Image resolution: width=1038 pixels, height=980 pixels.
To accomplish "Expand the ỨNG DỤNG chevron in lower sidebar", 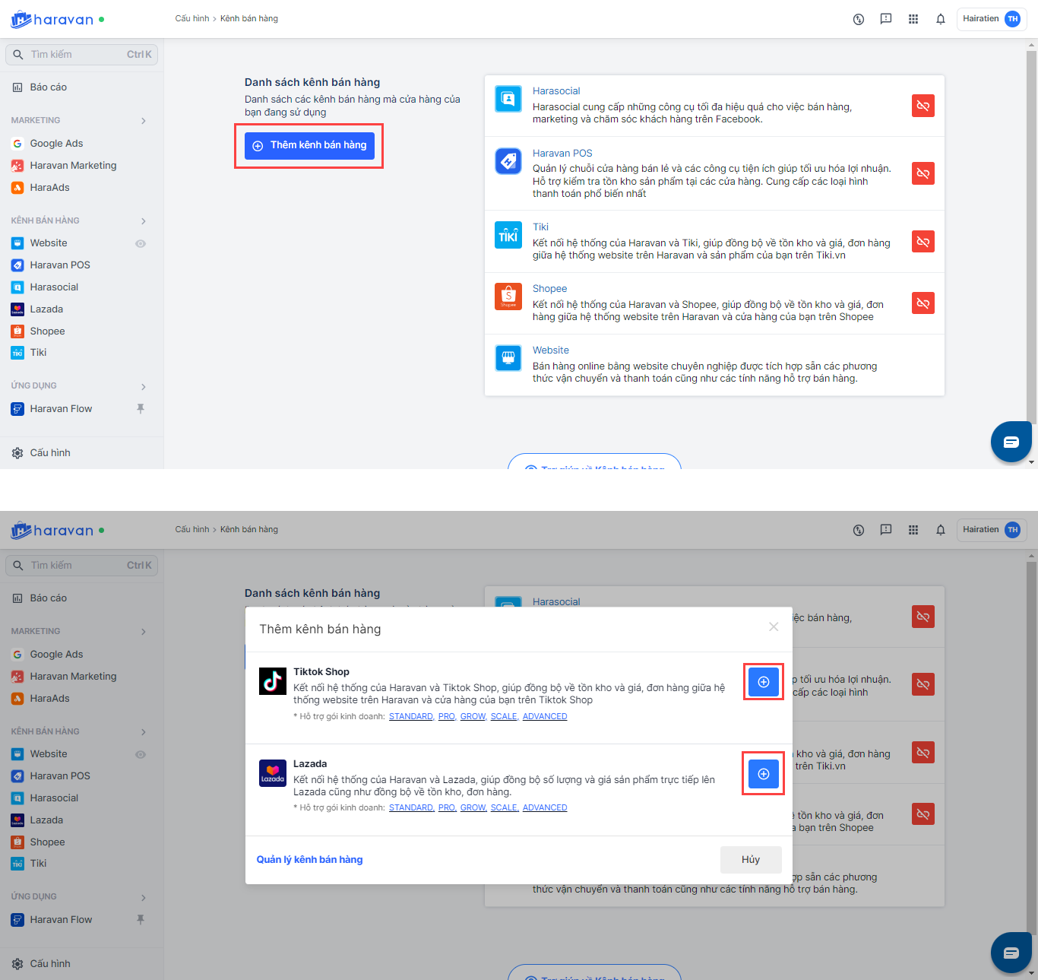I will 144,898.
